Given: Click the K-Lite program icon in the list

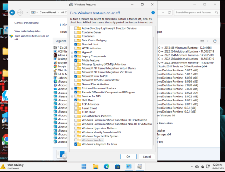Looking at the screenshot, I should point(55,74).
